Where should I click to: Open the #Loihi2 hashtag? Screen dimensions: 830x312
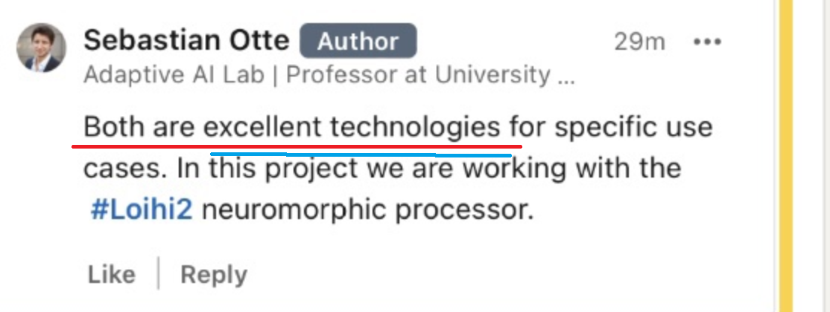coord(142,210)
